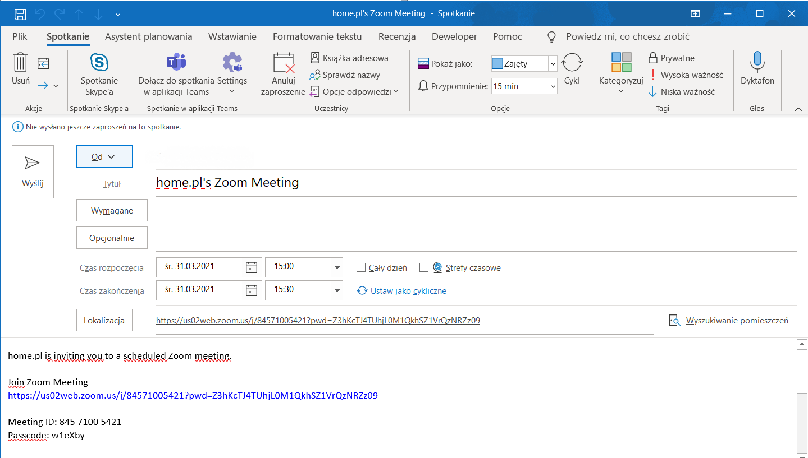Click the Undo arrow in quick access toolbar

coord(39,13)
